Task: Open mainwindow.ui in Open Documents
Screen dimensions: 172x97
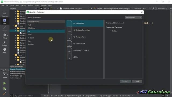Action: click(x=16, y=78)
